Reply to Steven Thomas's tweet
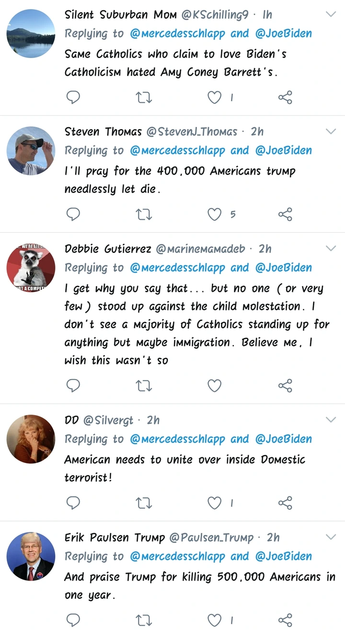 point(73,214)
